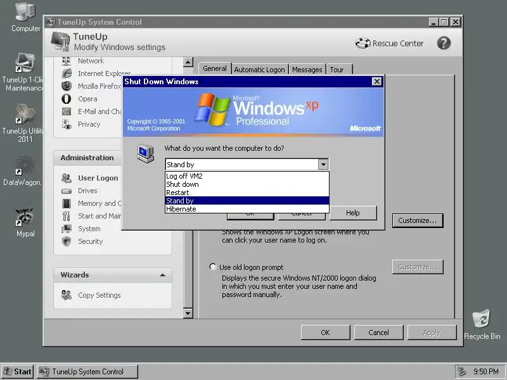Click the Copy Settings wizard icon
The width and height of the screenshot is (507, 380).
(67, 295)
